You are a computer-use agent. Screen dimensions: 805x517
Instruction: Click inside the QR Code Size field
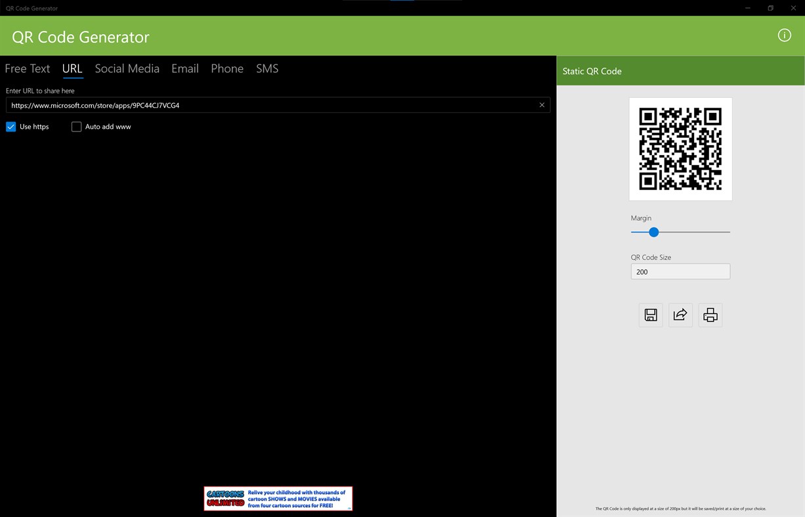(x=680, y=271)
